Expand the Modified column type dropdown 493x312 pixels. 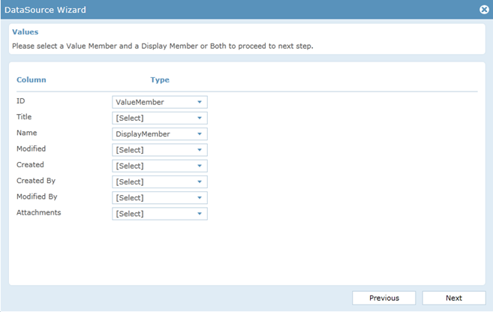click(159, 150)
